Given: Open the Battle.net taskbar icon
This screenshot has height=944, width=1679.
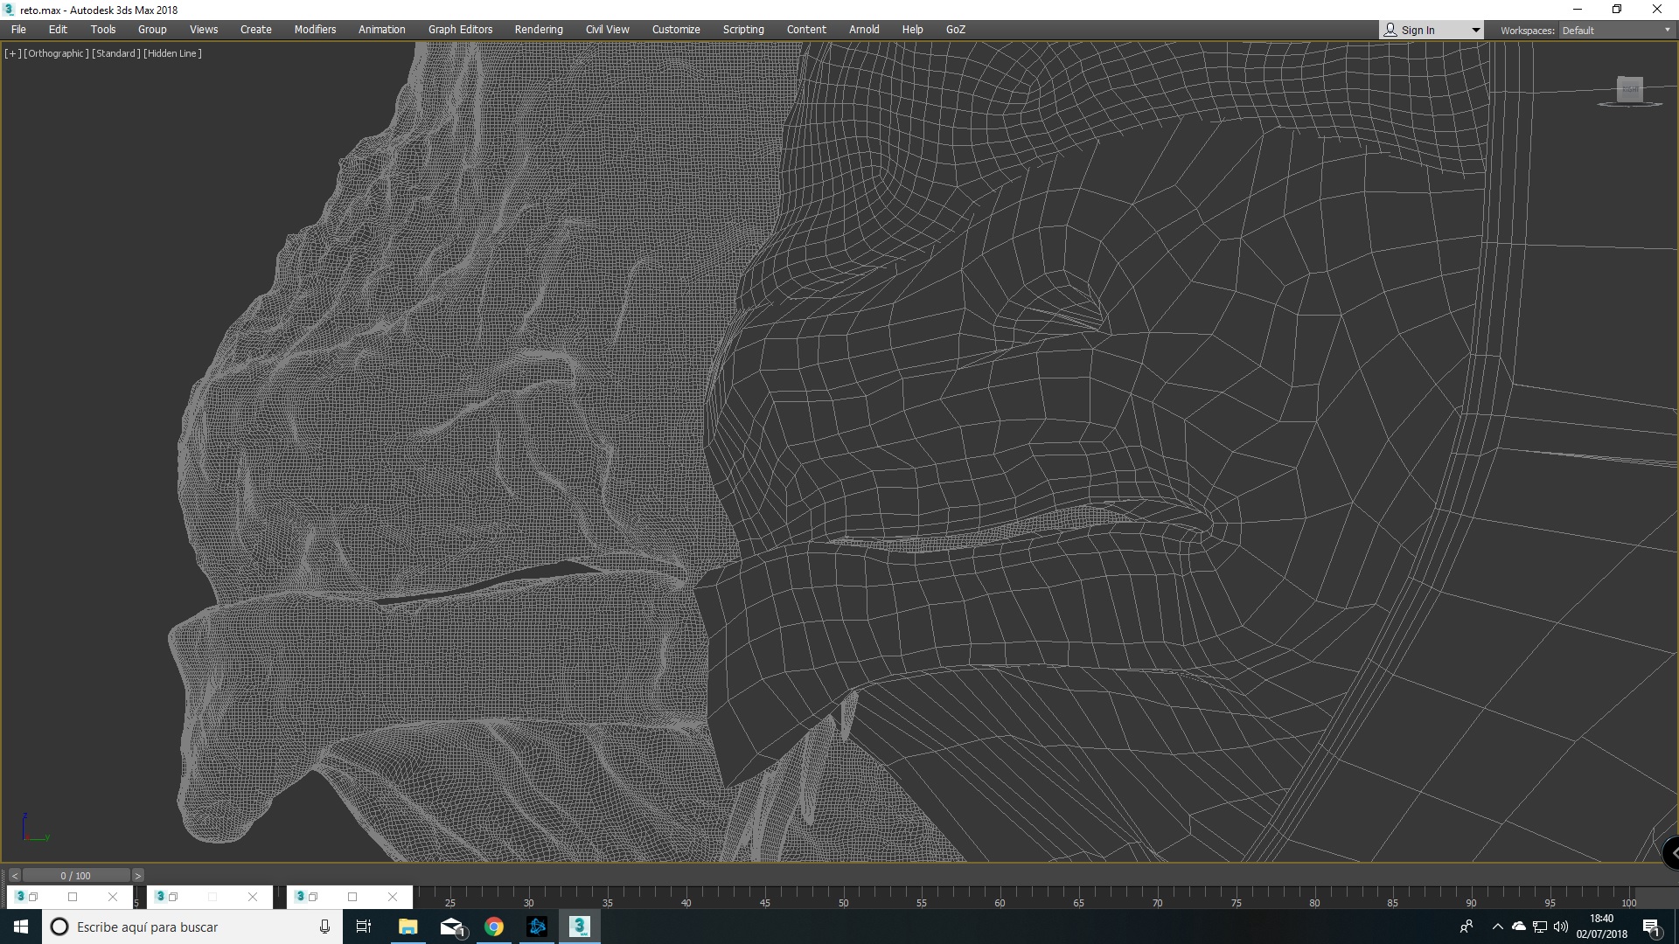Looking at the screenshot, I should tap(537, 927).
